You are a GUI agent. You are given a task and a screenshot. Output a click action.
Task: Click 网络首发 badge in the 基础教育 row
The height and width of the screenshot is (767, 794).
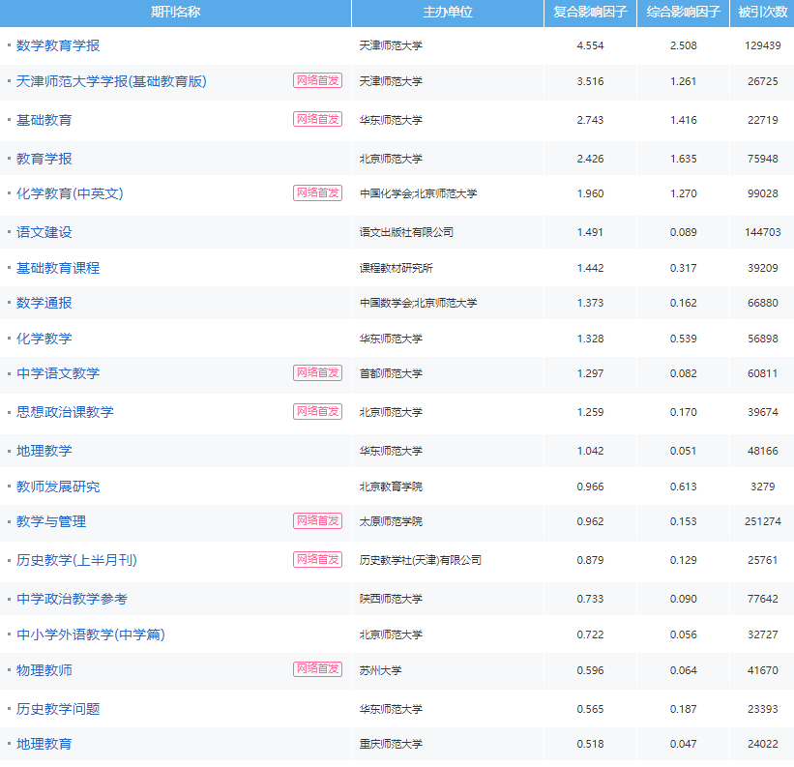pos(317,119)
